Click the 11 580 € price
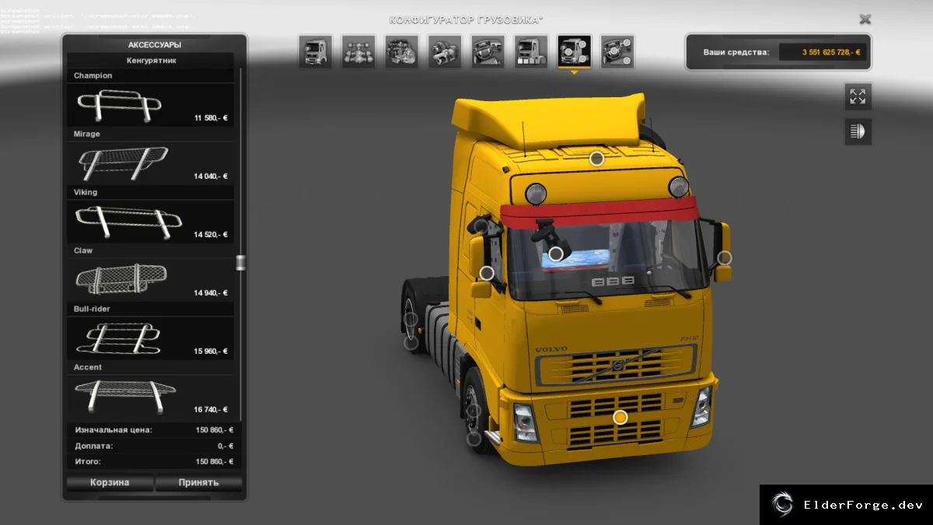The height and width of the screenshot is (525, 933). point(211,118)
